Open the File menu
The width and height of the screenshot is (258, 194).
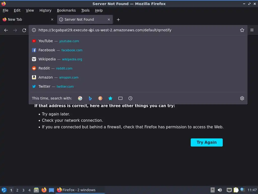pyautogui.click(x=6, y=10)
